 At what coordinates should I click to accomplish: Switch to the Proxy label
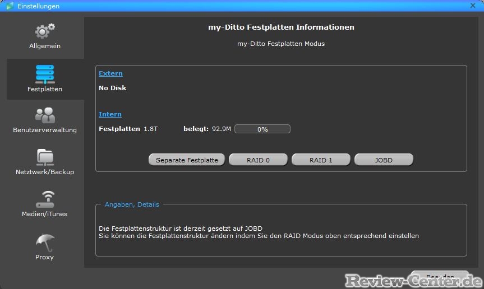click(x=44, y=257)
